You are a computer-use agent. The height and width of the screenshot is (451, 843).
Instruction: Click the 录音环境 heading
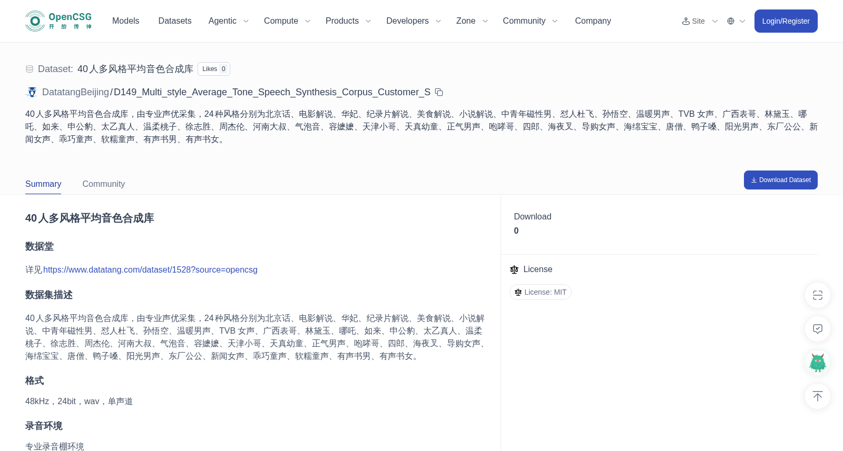coord(44,426)
